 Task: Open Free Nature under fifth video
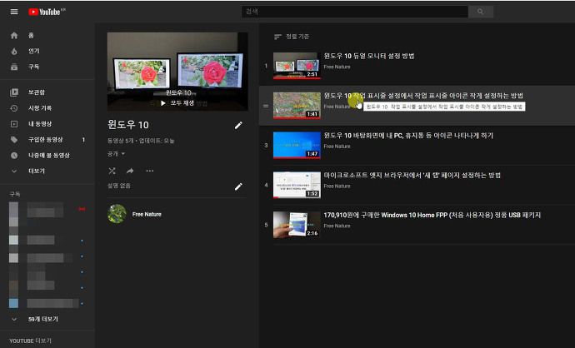click(x=337, y=226)
